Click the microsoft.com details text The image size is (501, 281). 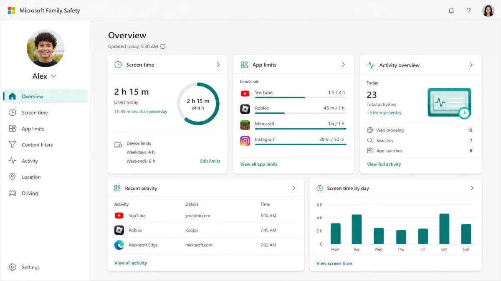(x=199, y=245)
